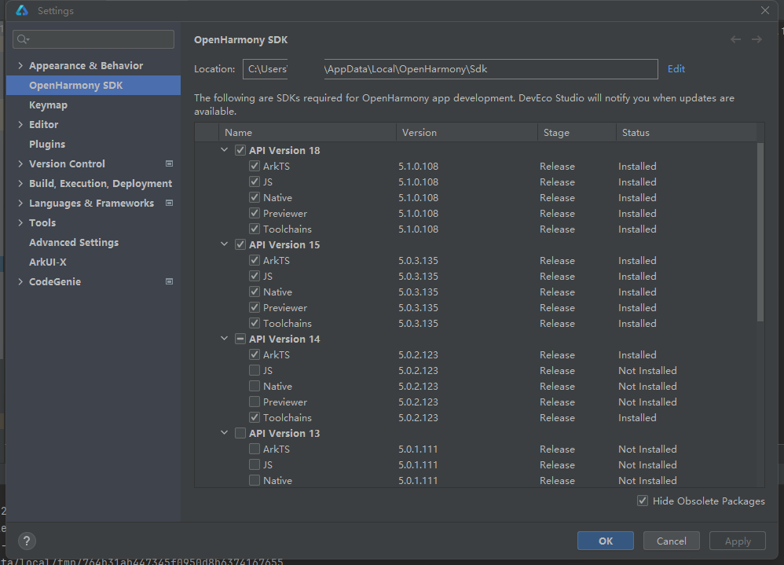Click project-level icon beside CodeGenie
Viewport: 784px width, 565px height.
[170, 281]
